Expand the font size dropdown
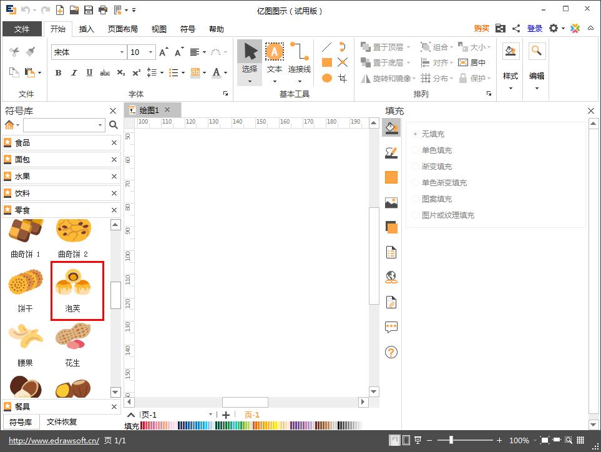 (152, 52)
